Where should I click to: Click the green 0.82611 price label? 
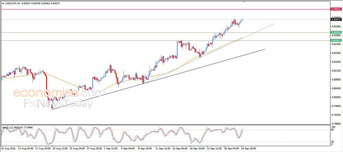click(x=336, y=40)
